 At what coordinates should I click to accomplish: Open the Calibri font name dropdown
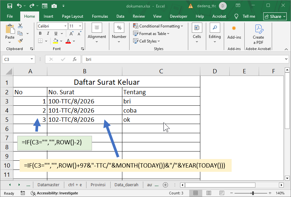pyautogui.click(x=65, y=26)
